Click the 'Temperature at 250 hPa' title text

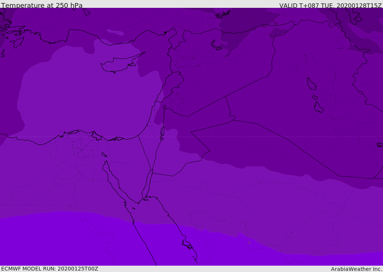click(x=42, y=5)
